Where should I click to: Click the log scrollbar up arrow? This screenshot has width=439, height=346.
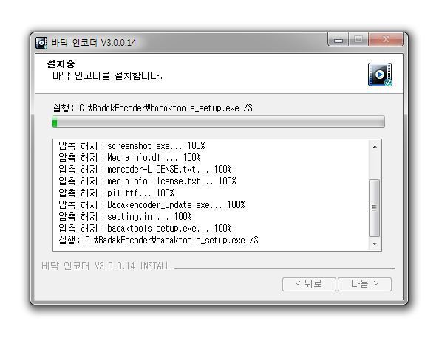[x=375, y=147]
